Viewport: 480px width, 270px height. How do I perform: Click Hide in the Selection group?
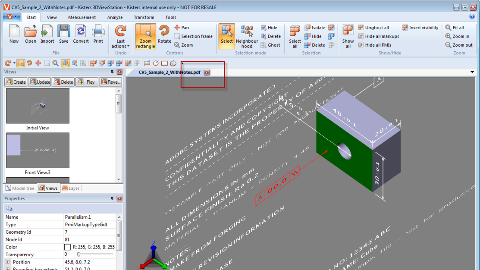point(313,36)
